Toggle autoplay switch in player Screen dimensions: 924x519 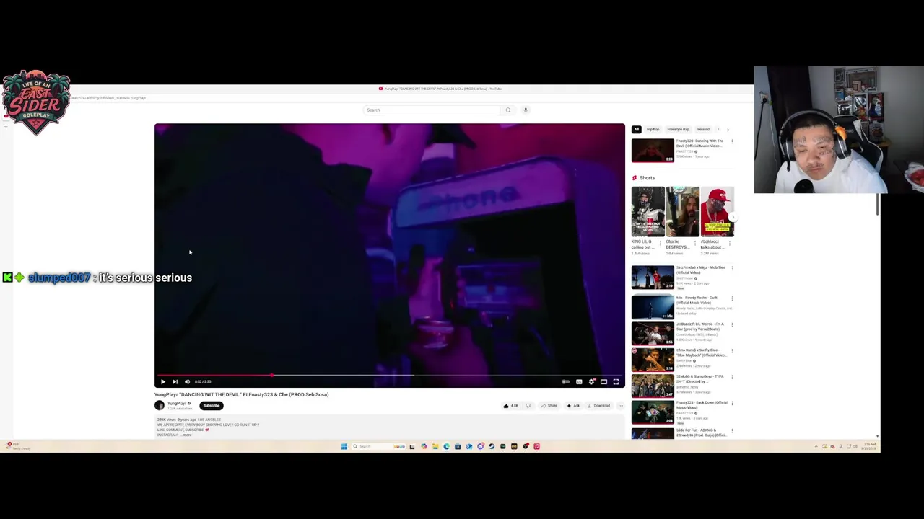[x=566, y=381]
